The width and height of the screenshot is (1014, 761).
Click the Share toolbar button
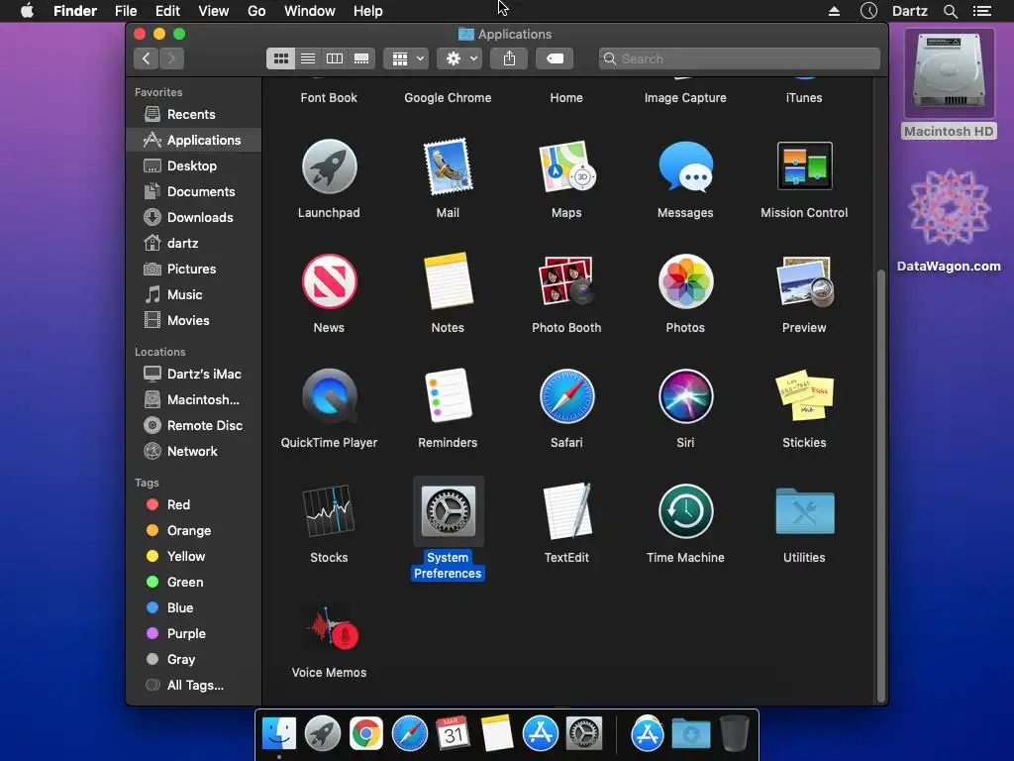pyautogui.click(x=510, y=58)
